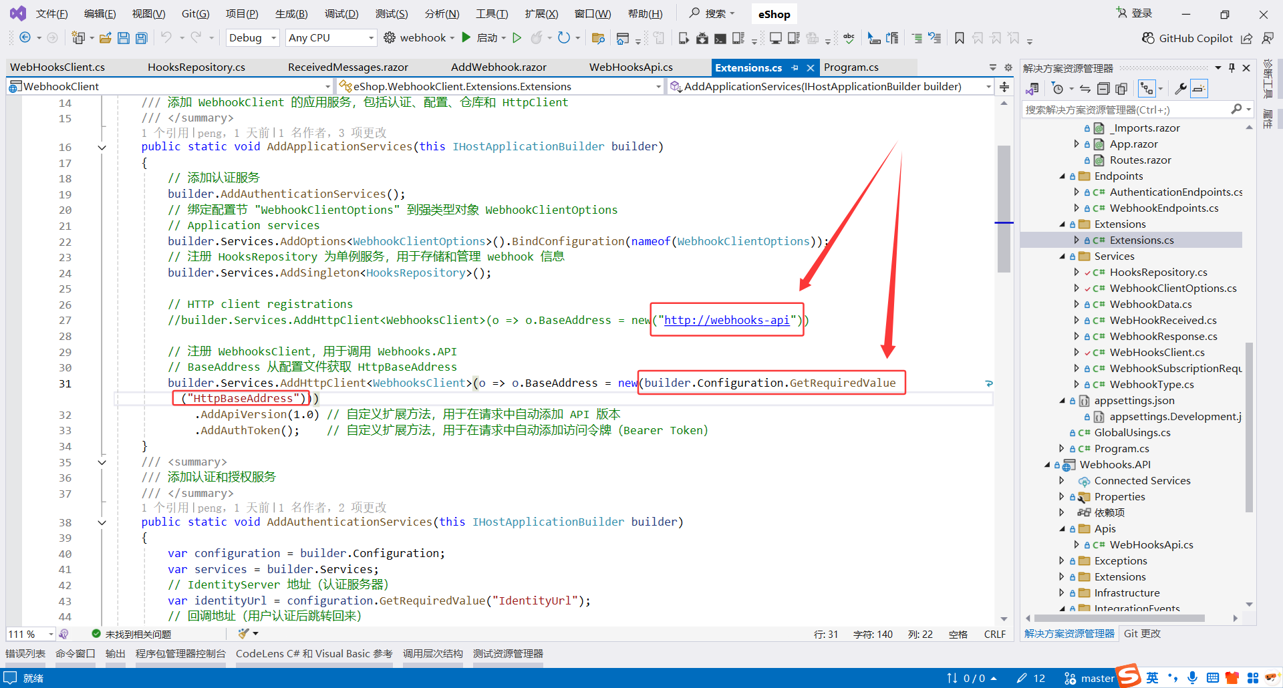Click the Navigate Backward arrow icon

[25, 38]
